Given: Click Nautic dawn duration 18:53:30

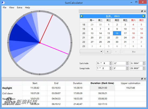Looking at the screenshot, I should click(x=78, y=99).
